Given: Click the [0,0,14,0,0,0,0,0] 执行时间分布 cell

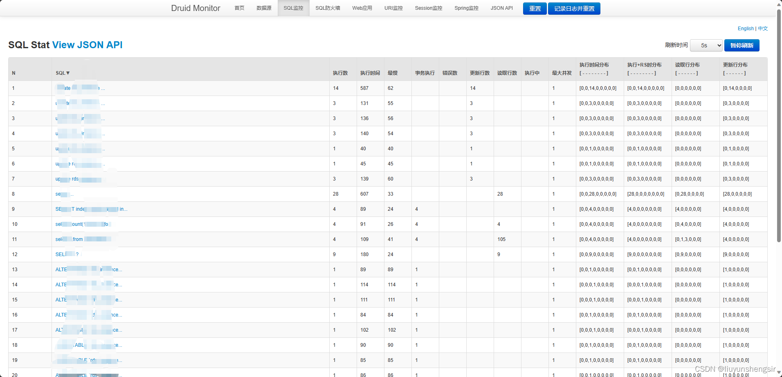Looking at the screenshot, I should click(x=598, y=88).
